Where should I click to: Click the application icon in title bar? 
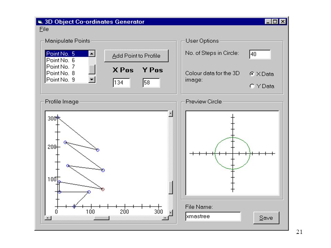(40, 22)
